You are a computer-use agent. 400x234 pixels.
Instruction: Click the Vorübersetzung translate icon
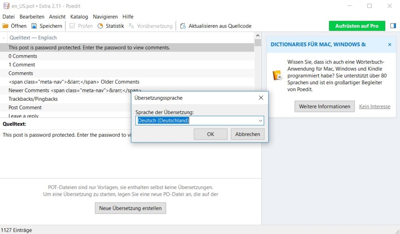(x=131, y=26)
